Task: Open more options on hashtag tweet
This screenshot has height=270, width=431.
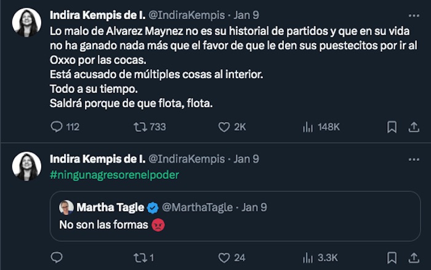Action: click(413, 158)
